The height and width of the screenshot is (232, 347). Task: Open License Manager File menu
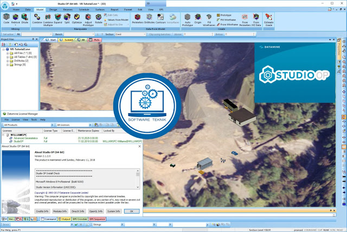coord(7,120)
